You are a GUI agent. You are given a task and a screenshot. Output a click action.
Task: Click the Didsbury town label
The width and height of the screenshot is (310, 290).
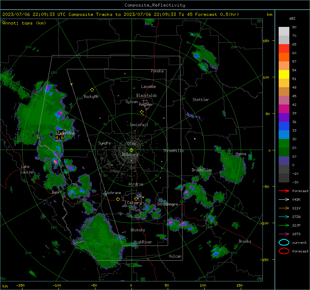(x=130, y=154)
